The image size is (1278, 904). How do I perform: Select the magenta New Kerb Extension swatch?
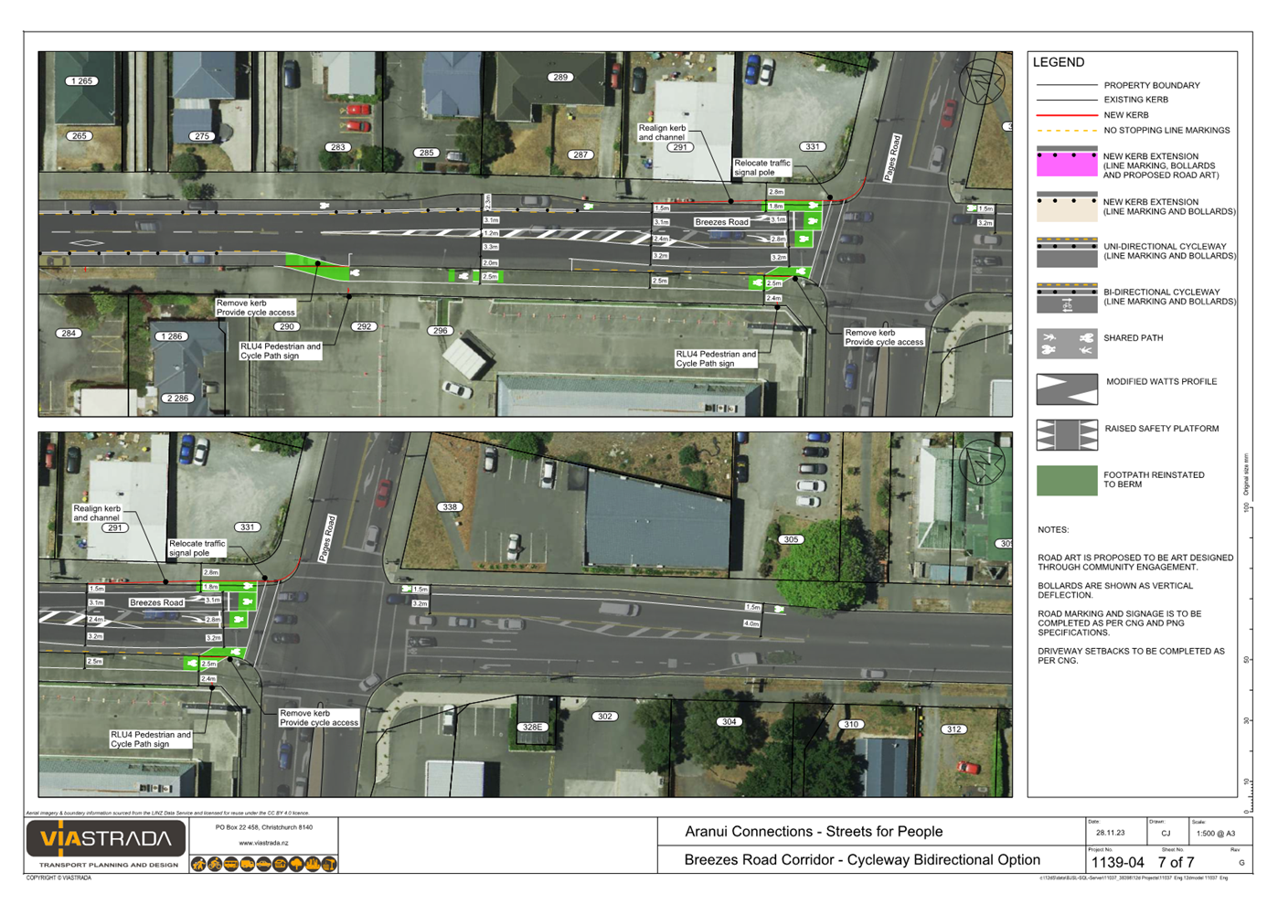[x=1067, y=164]
